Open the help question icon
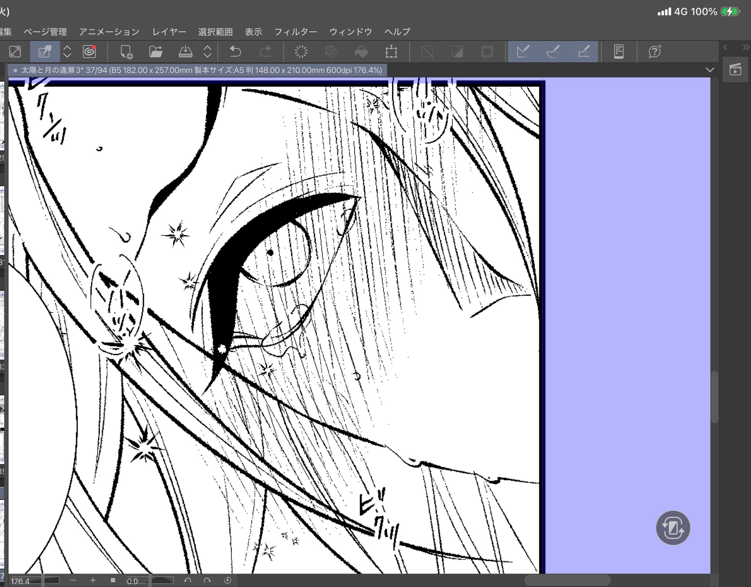 [655, 52]
